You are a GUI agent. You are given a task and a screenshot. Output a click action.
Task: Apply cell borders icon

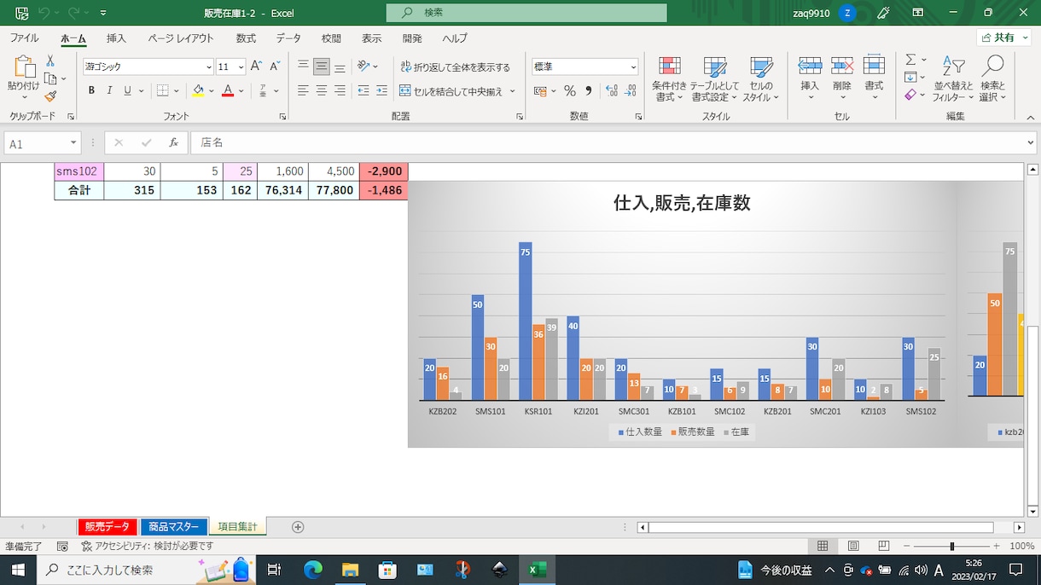[x=164, y=90]
